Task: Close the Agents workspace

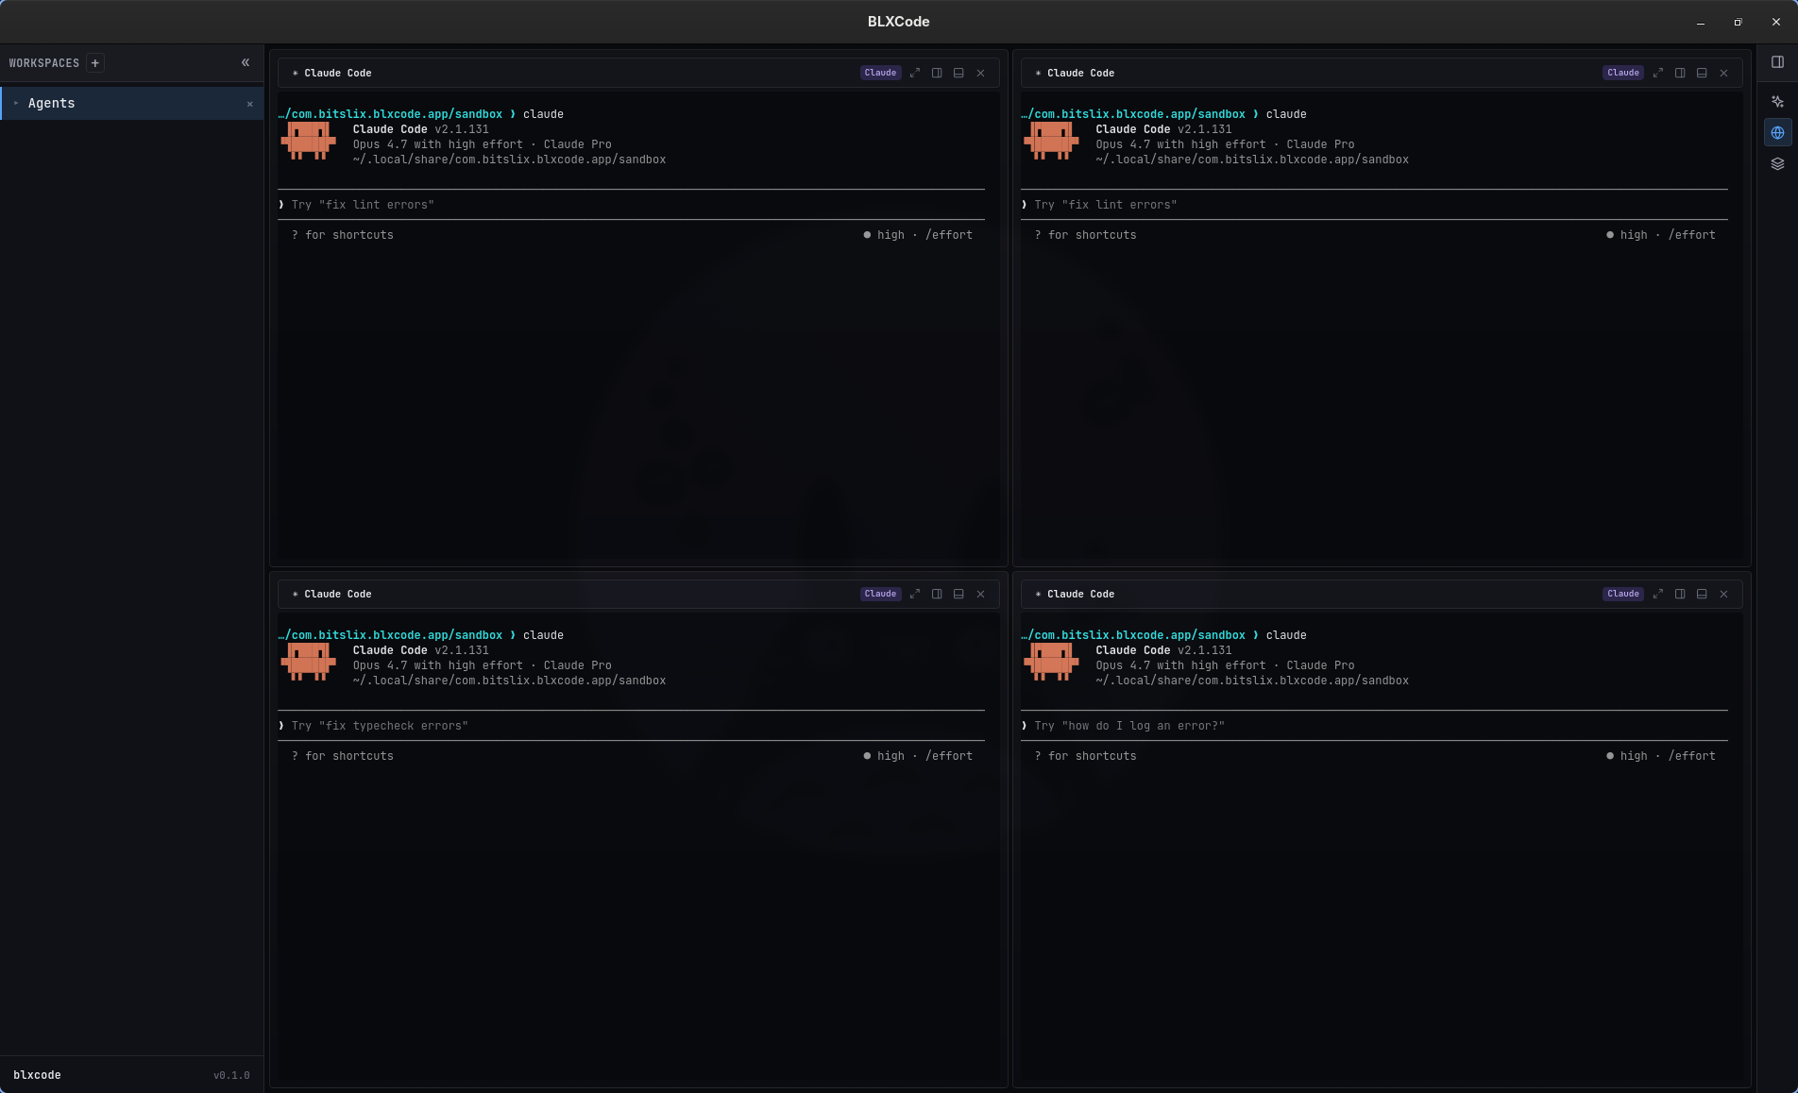Action: (249, 104)
